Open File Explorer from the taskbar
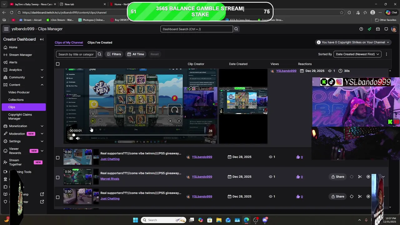The height and width of the screenshot is (225, 400). coord(219,220)
